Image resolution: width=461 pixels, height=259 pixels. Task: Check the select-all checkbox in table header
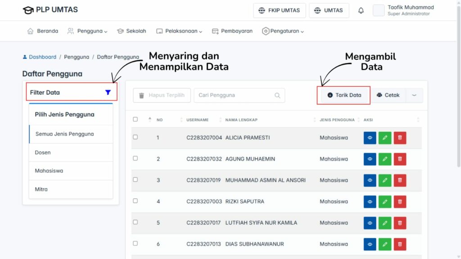[136, 120]
